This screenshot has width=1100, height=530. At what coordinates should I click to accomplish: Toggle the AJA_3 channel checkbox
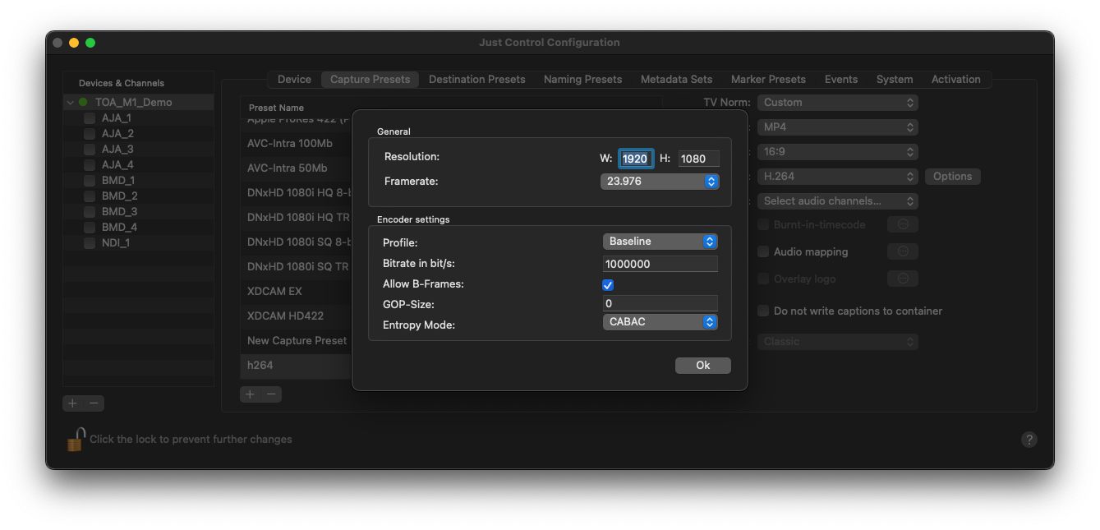tap(90, 149)
